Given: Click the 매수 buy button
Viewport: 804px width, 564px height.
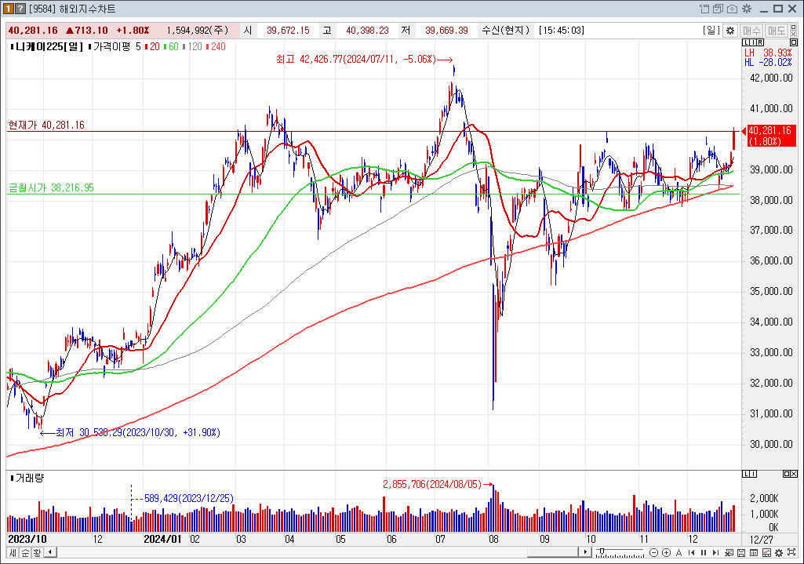Looking at the screenshot, I should click(751, 30).
